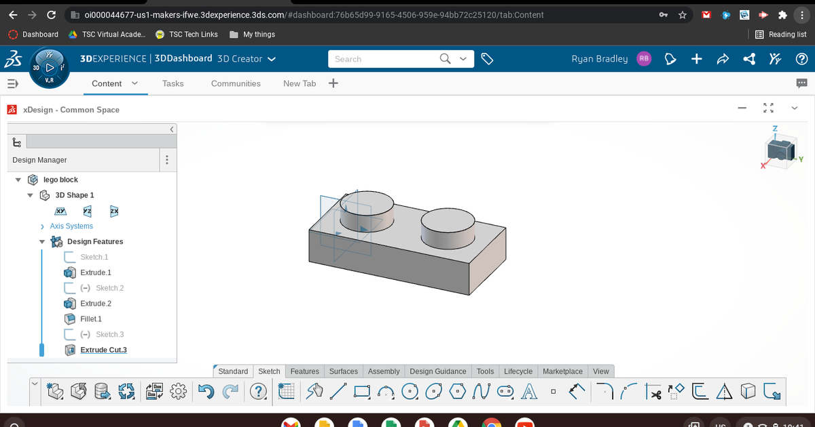Select the Point sketch tool

pyautogui.click(x=554, y=391)
